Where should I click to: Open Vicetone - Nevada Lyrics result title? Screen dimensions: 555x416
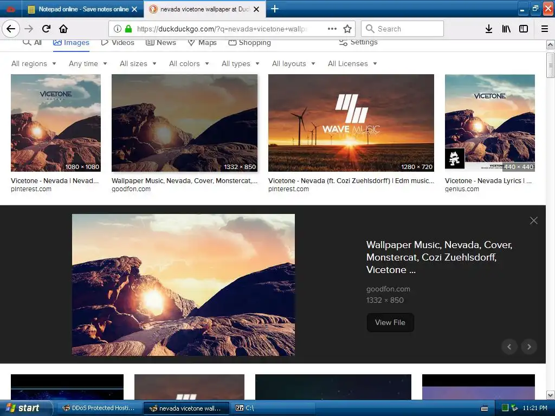pyautogui.click(x=488, y=181)
